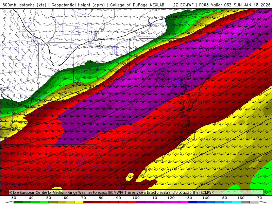Screen dimensions: 272x204
Task: Click the '130' color bar tick label
Action: point(189,198)
